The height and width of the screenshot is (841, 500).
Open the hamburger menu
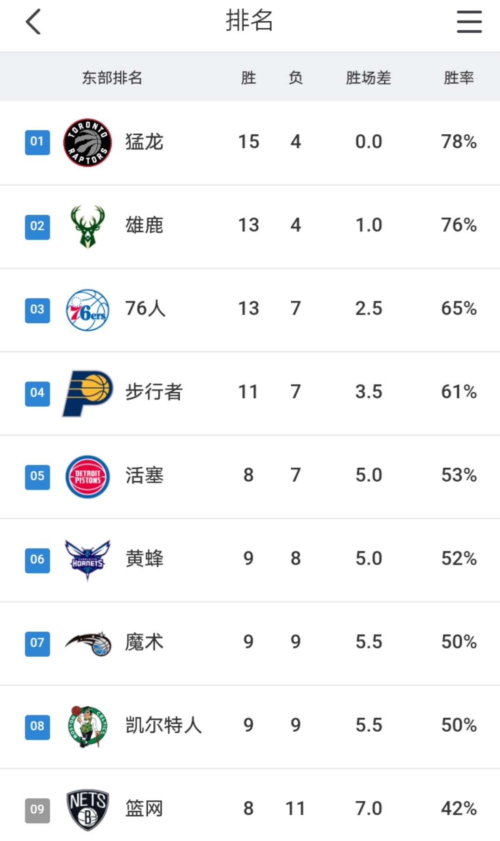tap(469, 22)
